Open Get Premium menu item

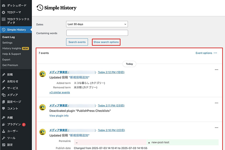pyautogui.click(x=10, y=65)
